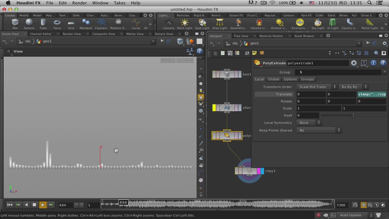Click the viewport help question icon
This screenshot has height=219, width=389.
200,51
